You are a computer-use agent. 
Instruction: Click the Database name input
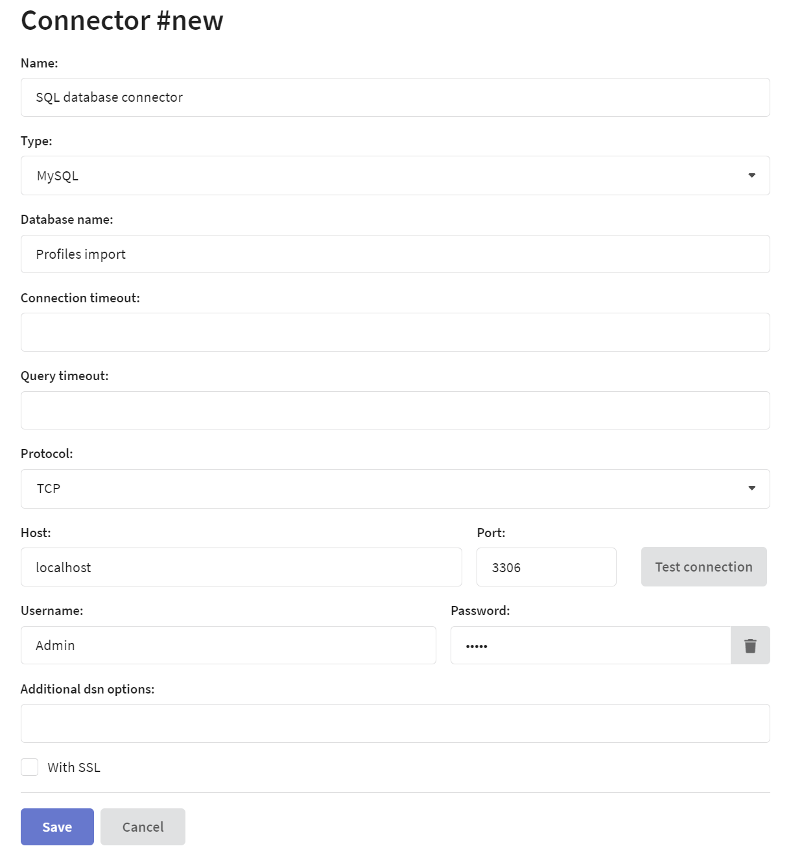pos(395,254)
